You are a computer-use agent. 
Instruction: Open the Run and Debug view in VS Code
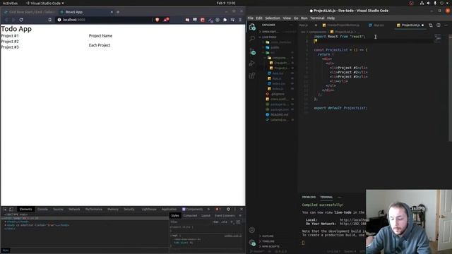[x=252, y=64]
